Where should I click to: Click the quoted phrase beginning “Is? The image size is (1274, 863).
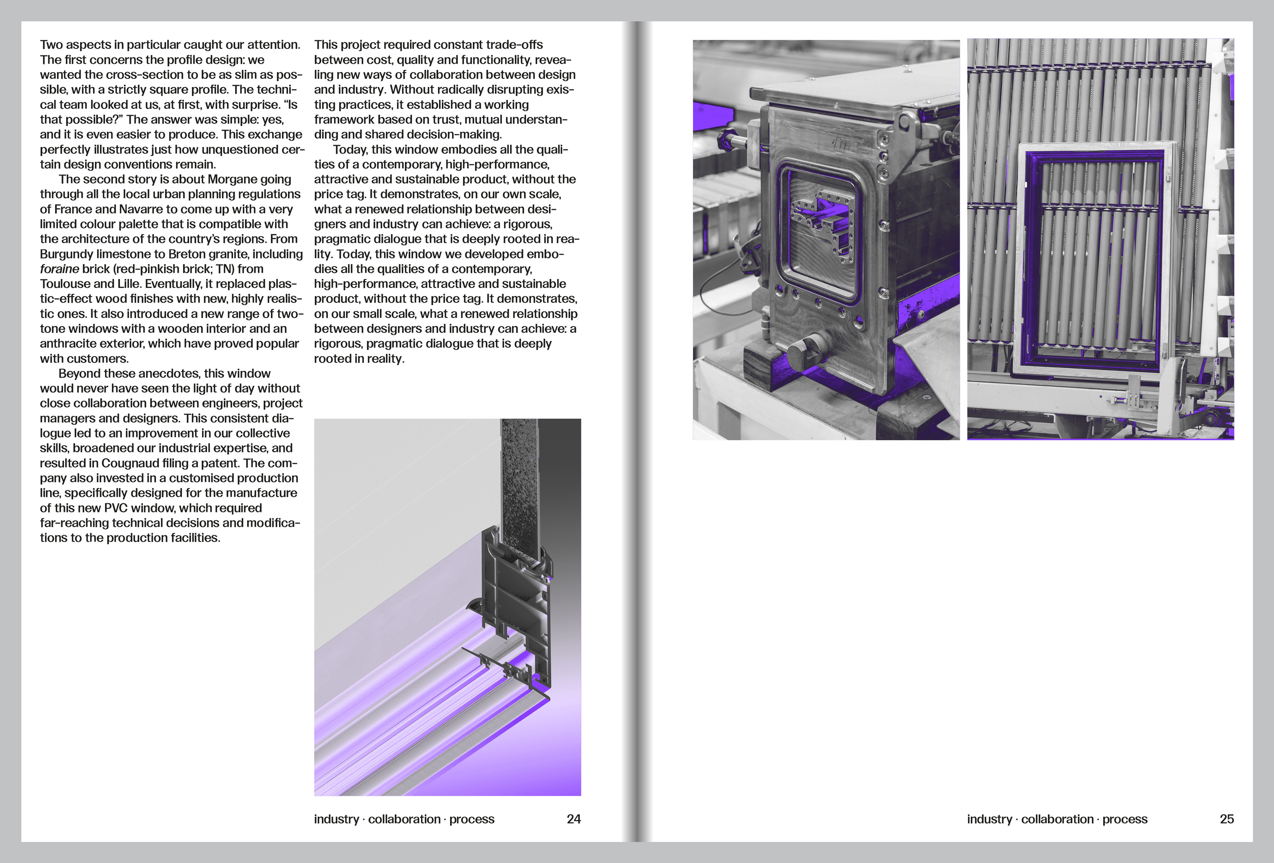click(x=292, y=105)
